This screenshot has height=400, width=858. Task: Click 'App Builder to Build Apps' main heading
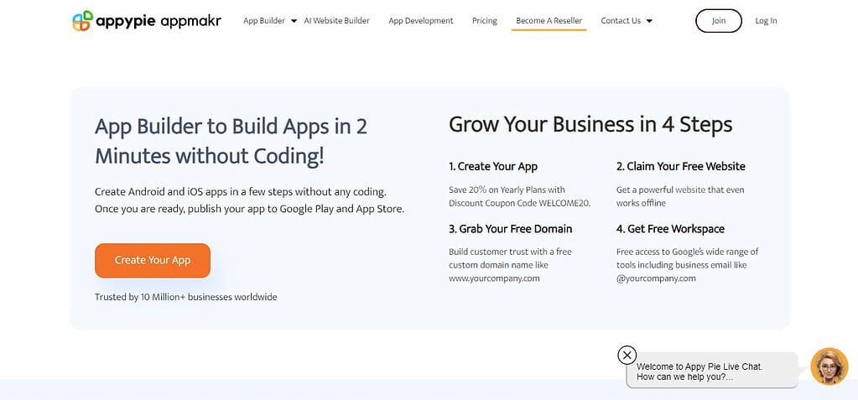[231, 141]
